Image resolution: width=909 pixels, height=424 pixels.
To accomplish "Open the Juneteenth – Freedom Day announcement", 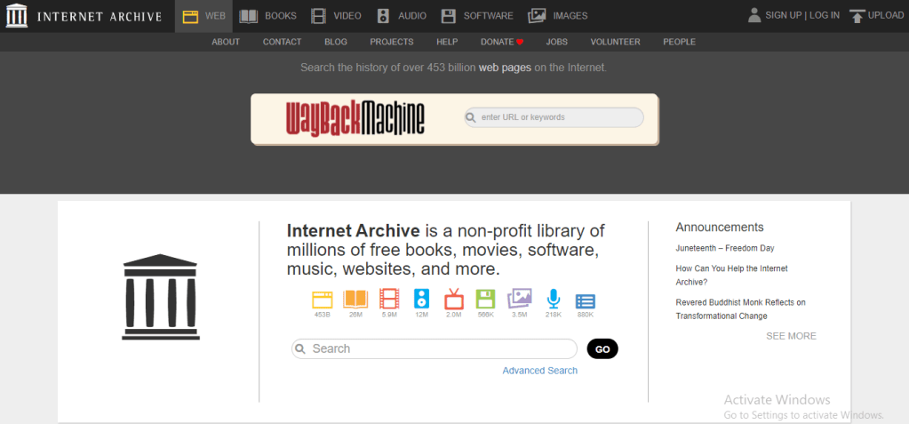I will [x=724, y=248].
